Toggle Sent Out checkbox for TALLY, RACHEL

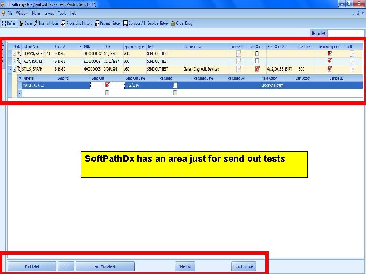257,61
